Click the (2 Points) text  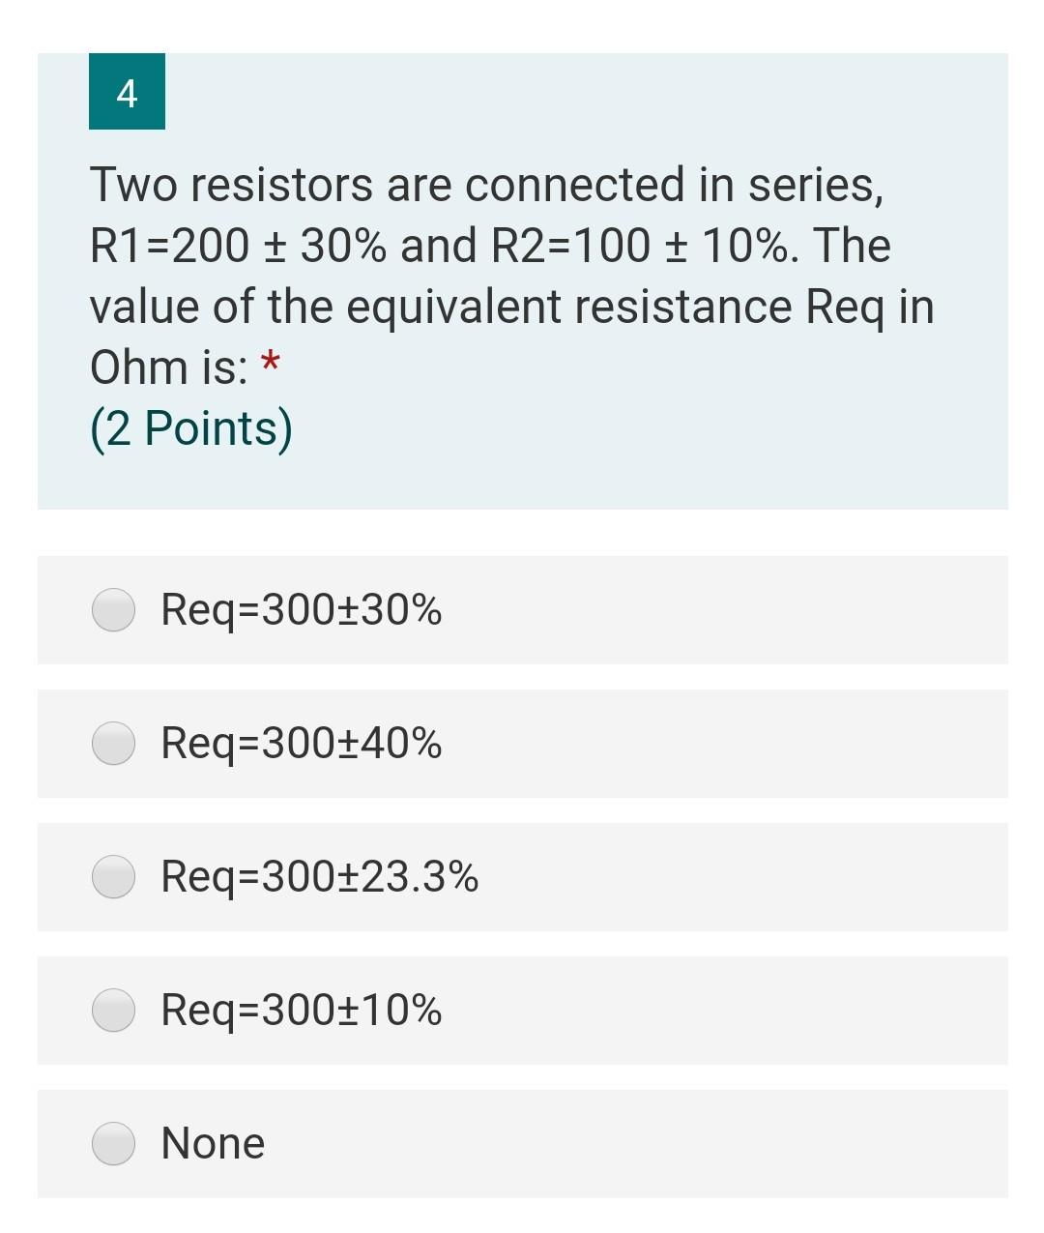point(190,426)
